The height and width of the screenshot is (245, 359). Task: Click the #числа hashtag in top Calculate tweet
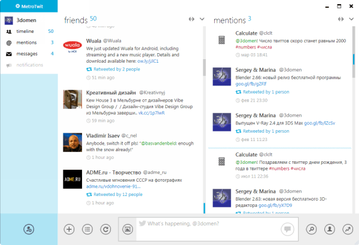pyautogui.click(x=264, y=47)
